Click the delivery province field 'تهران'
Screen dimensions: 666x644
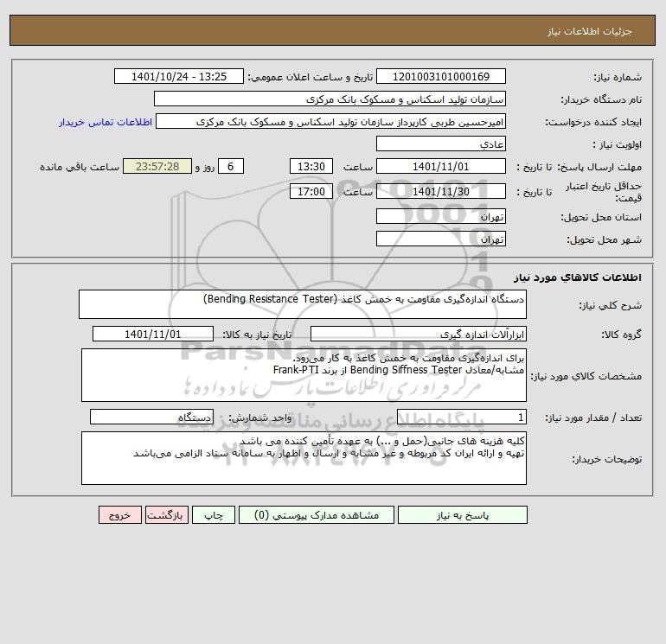click(x=441, y=216)
